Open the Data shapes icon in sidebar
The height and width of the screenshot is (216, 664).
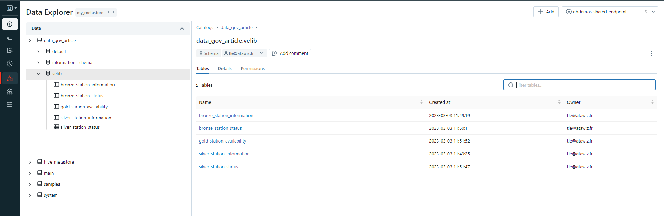[x=10, y=78]
